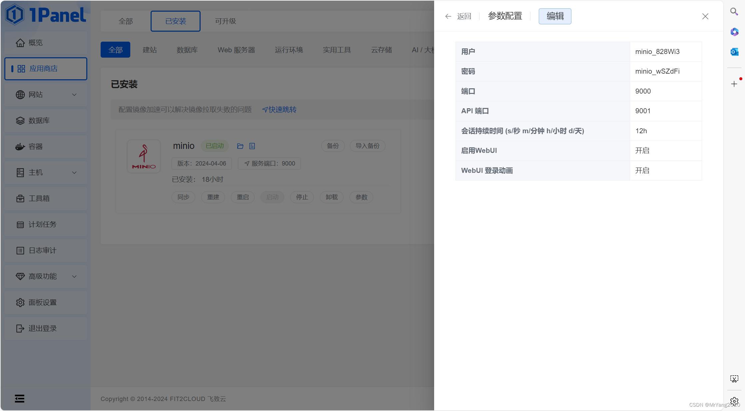The image size is (745, 411).
Task: Click the plus icon in browser sidebar
Action: 734,84
